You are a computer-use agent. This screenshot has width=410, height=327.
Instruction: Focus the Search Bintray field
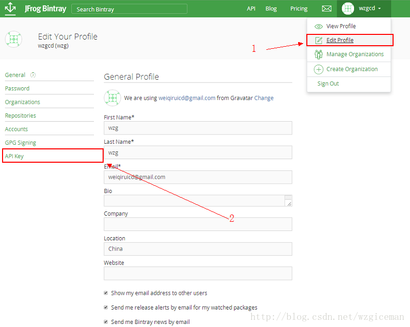click(x=129, y=9)
